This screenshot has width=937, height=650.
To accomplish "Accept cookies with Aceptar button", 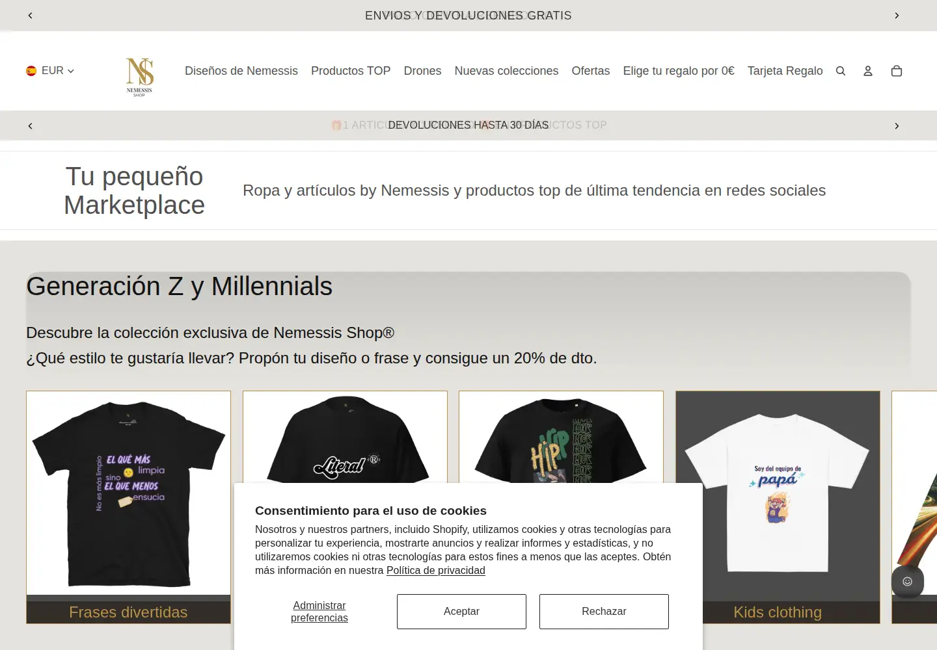I will click(461, 612).
